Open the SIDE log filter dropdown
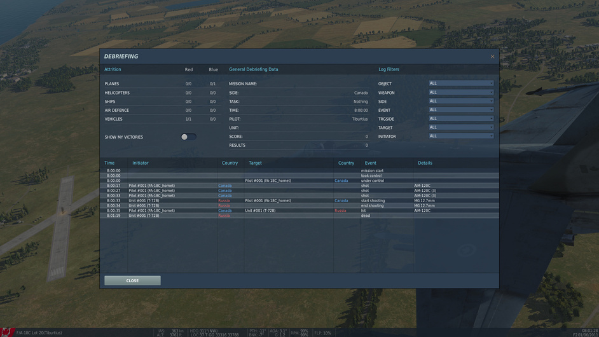 pos(461,101)
